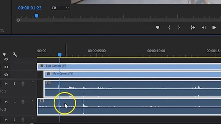This screenshot has width=221, height=124.
Task: Click the 00:00:01:23 timecode field
Action: click(30, 8)
